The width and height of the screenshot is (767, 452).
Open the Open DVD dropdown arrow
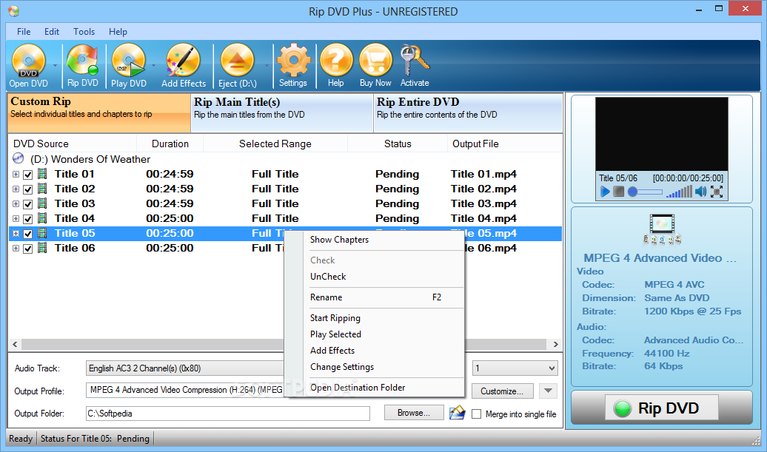[55, 66]
